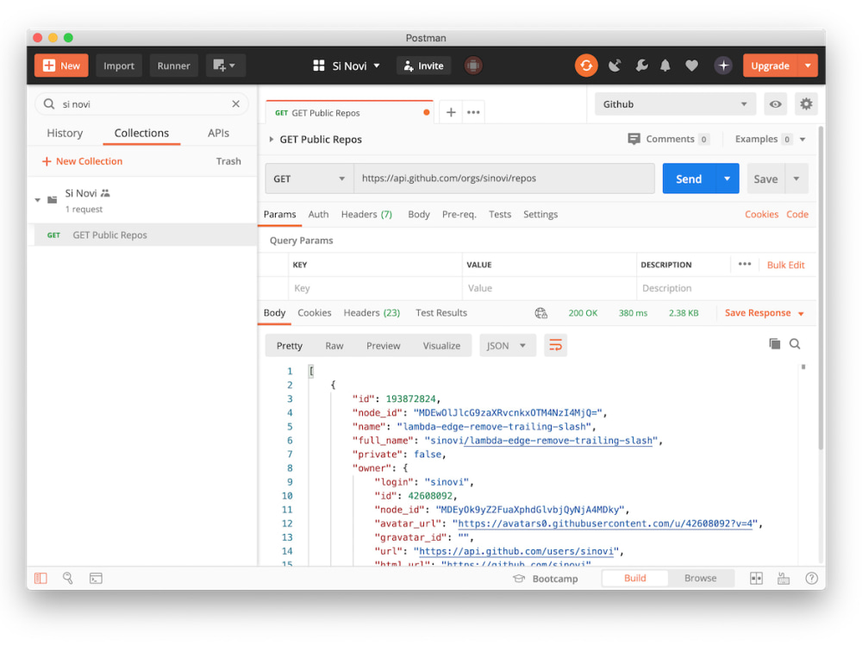The height and width of the screenshot is (646, 862).
Task: Toggle environment quick look eye icon
Action: point(775,104)
